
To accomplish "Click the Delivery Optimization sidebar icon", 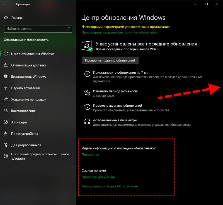I will point(6,65).
